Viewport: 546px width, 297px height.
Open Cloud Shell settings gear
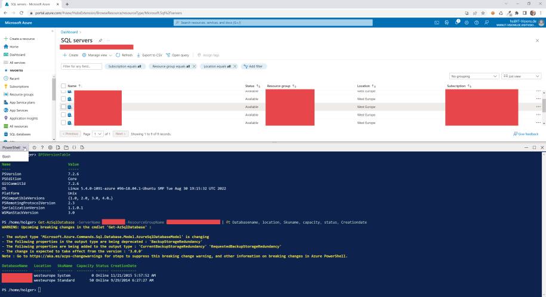pos(50,148)
